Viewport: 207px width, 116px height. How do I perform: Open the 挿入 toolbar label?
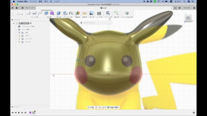point(92,17)
